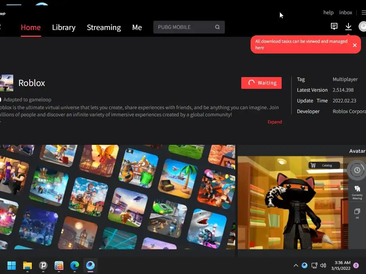Screen dimensions: 366x274
Task: Open the download manager icon
Action: tap(348, 26)
